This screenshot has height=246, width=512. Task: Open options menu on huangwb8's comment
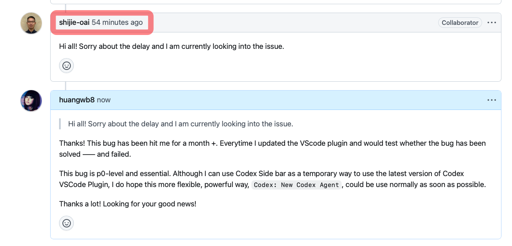pos(492,100)
